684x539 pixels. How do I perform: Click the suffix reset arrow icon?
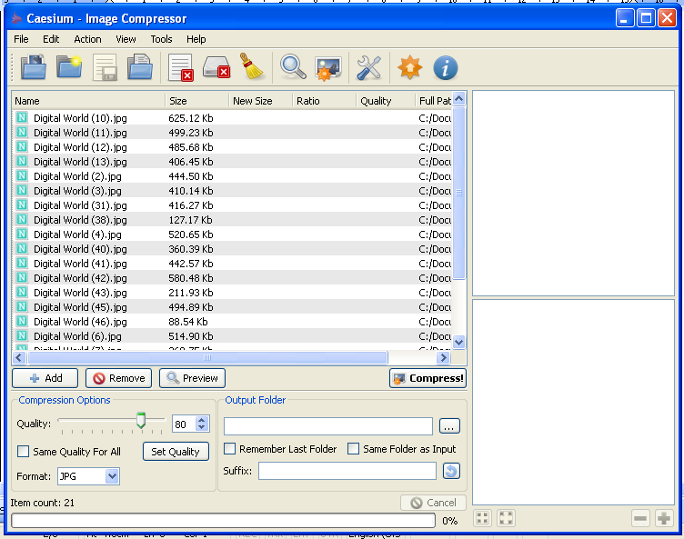451,471
